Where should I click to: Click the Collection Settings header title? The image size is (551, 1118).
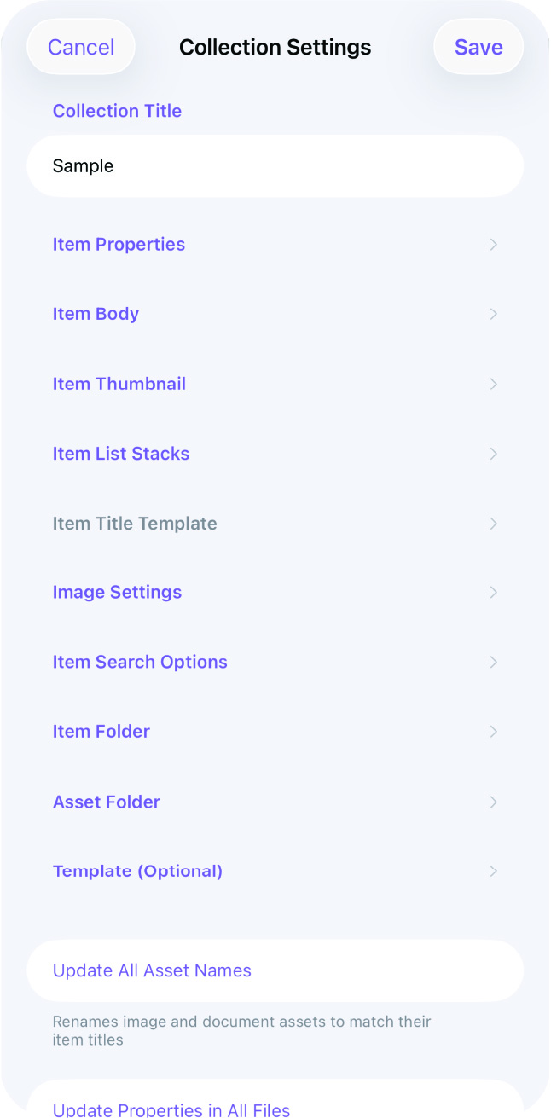pos(275,47)
